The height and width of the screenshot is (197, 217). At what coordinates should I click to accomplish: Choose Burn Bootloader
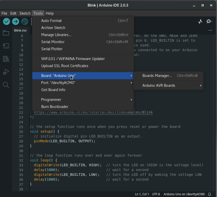click(x=83, y=107)
